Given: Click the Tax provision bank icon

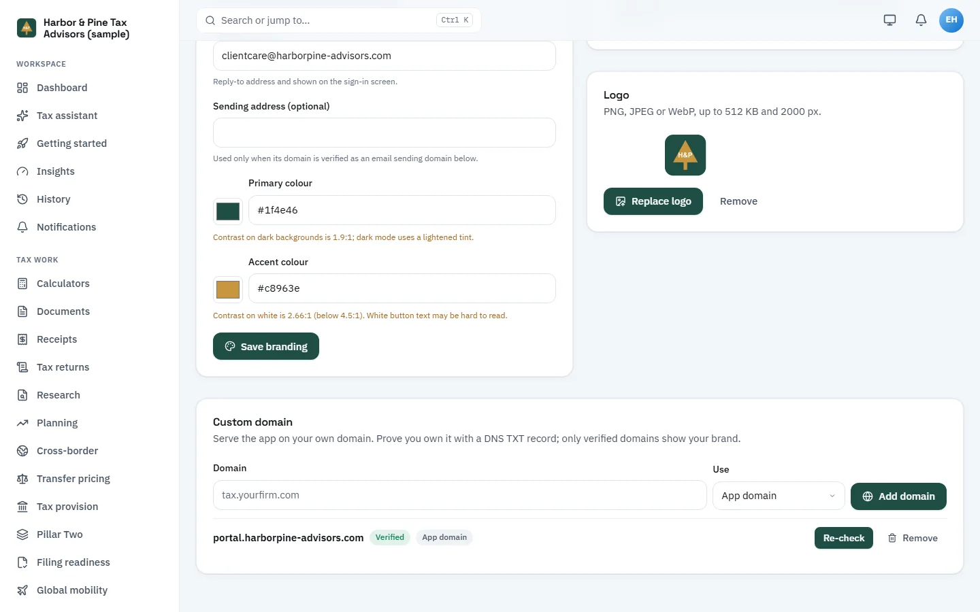Looking at the screenshot, I should pos(22,507).
